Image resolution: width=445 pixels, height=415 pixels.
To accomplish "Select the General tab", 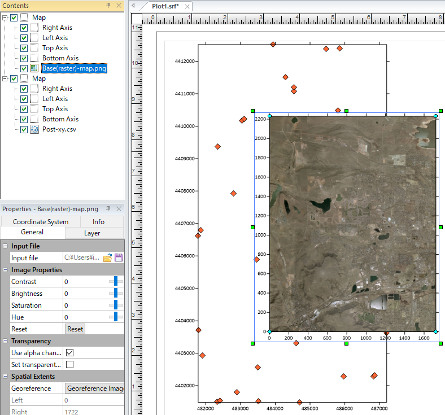I will [x=32, y=232].
